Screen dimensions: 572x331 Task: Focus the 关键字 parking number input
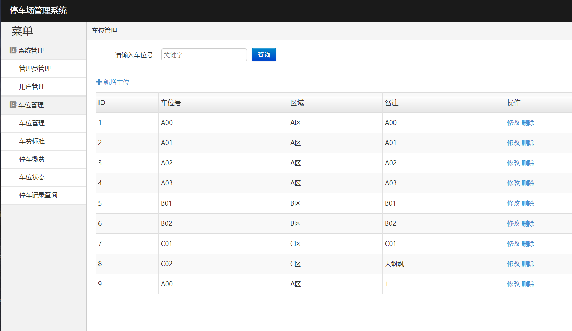[204, 55]
